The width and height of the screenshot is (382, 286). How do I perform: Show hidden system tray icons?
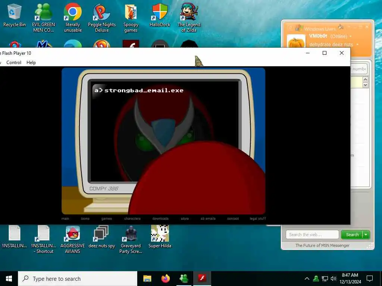click(x=307, y=279)
